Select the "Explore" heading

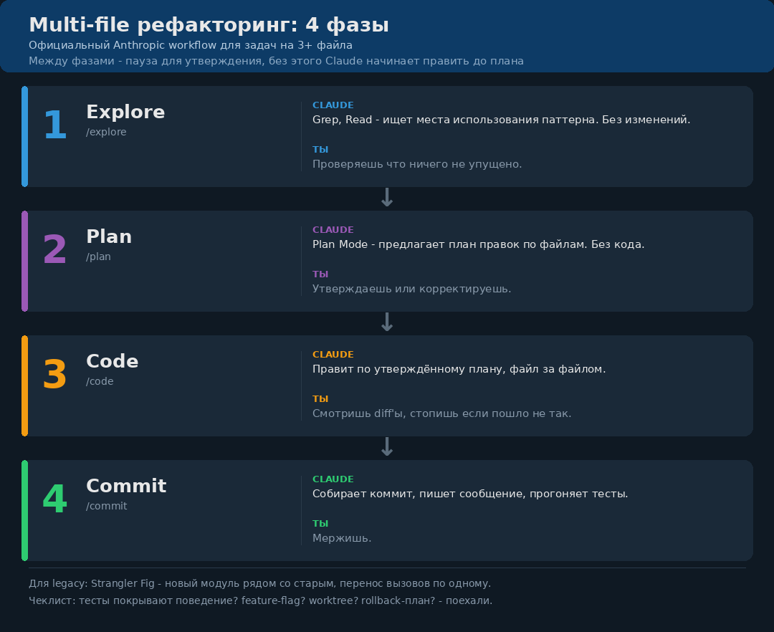[125, 112]
